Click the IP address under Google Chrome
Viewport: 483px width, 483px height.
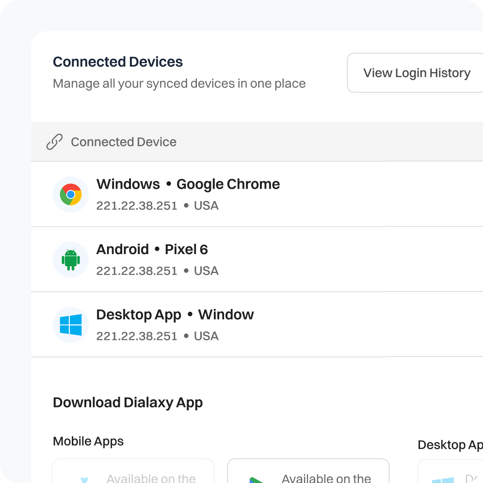coord(137,206)
